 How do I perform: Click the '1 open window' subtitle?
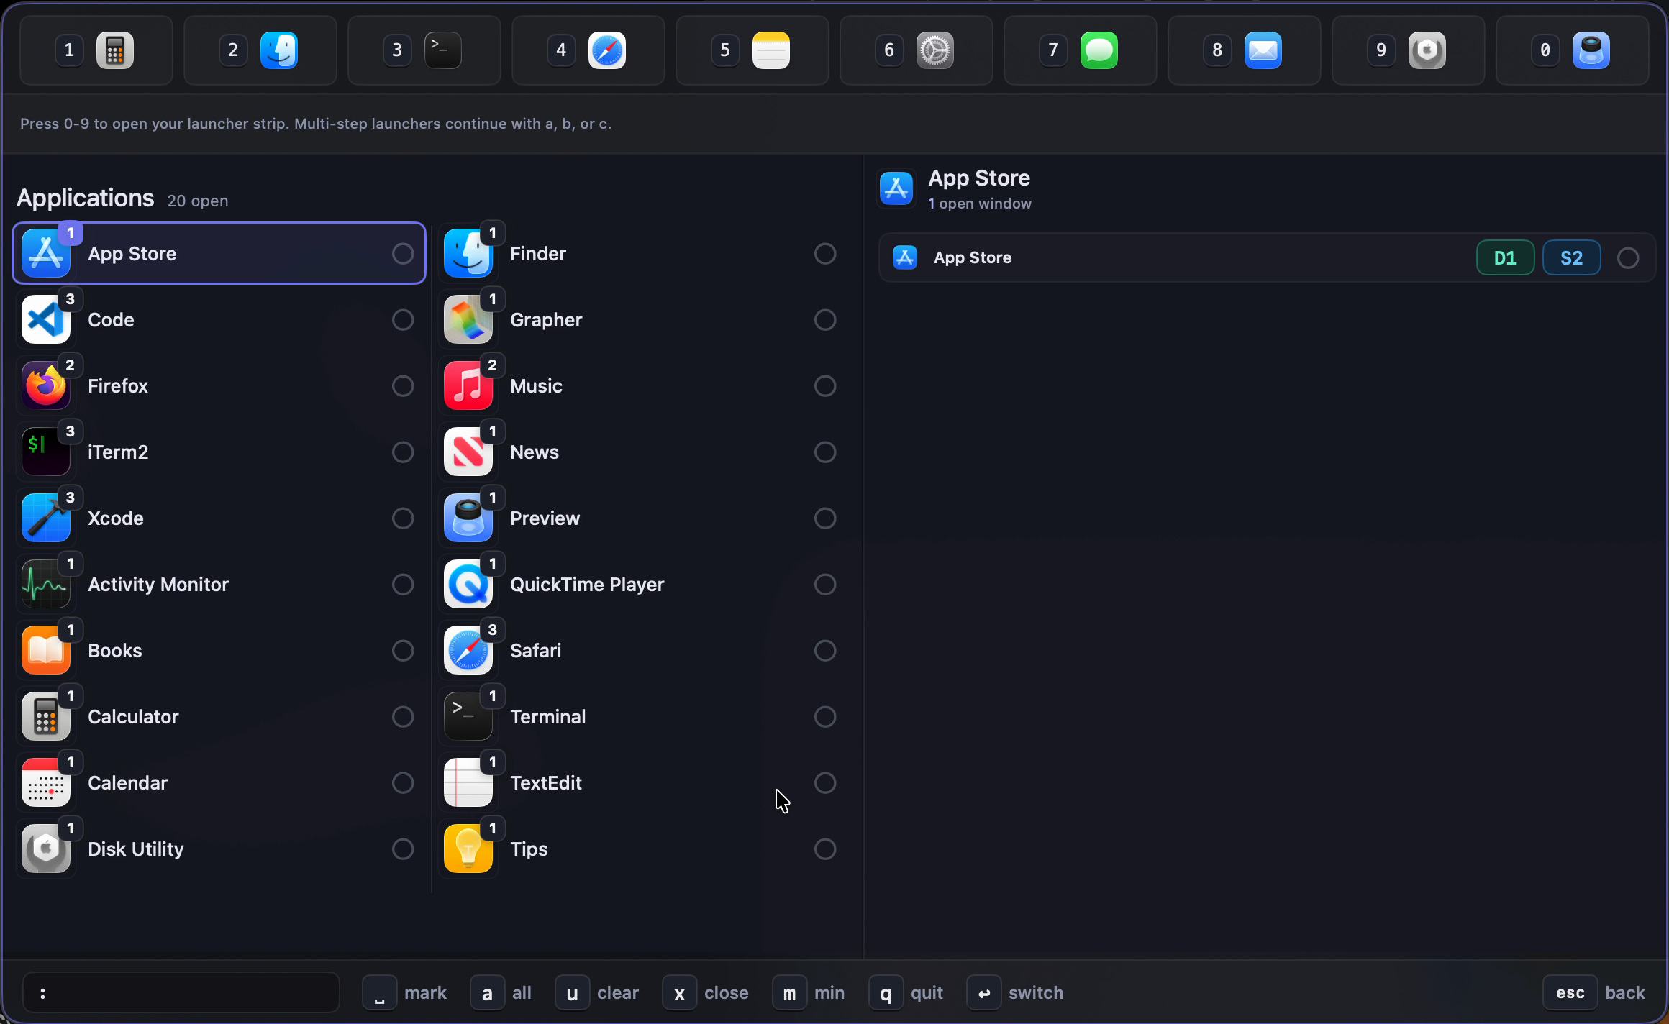coord(980,204)
